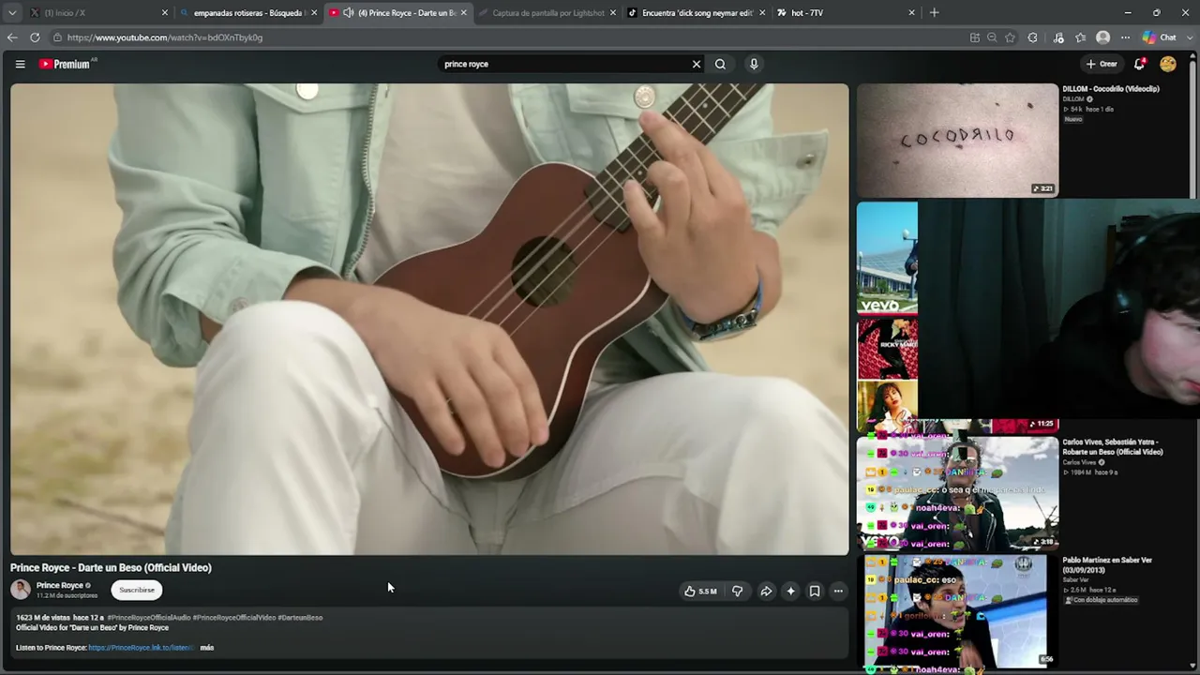The width and height of the screenshot is (1200, 675).
Task: Open the Prince Royce channel name link
Action: click(60, 585)
